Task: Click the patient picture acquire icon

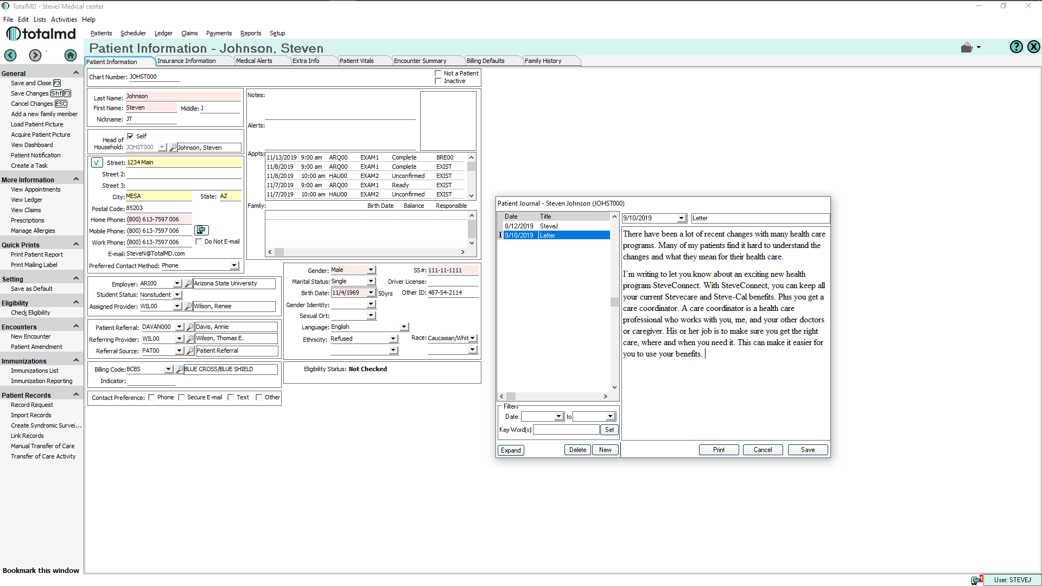Action: coord(40,135)
